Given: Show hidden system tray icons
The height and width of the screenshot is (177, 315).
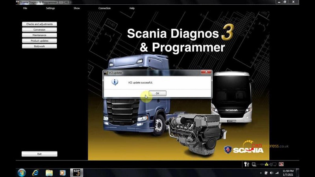Looking at the screenshot, I should click(x=261, y=173).
